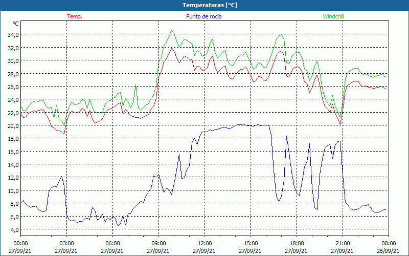The height and width of the screenshot is (256, 409).
Task: Click the '14,0' y-axis value
Action: click(13, 165)
